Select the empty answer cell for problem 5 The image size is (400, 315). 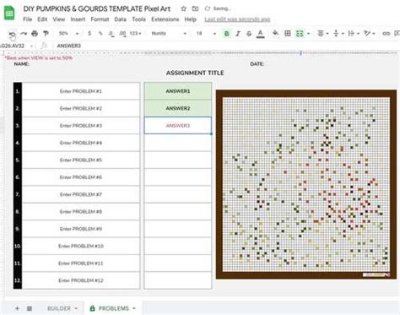(x=178, y=160)
